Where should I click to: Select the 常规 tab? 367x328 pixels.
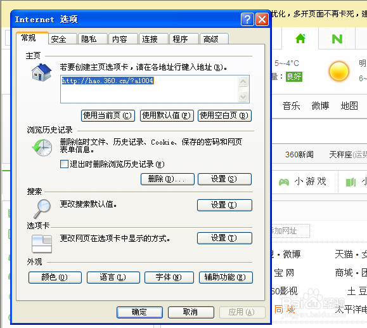[x=32, y=38]
